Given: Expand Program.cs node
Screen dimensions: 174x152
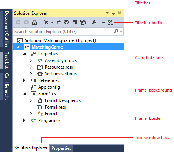Looking at the screenshot, I should pos(24,120).
